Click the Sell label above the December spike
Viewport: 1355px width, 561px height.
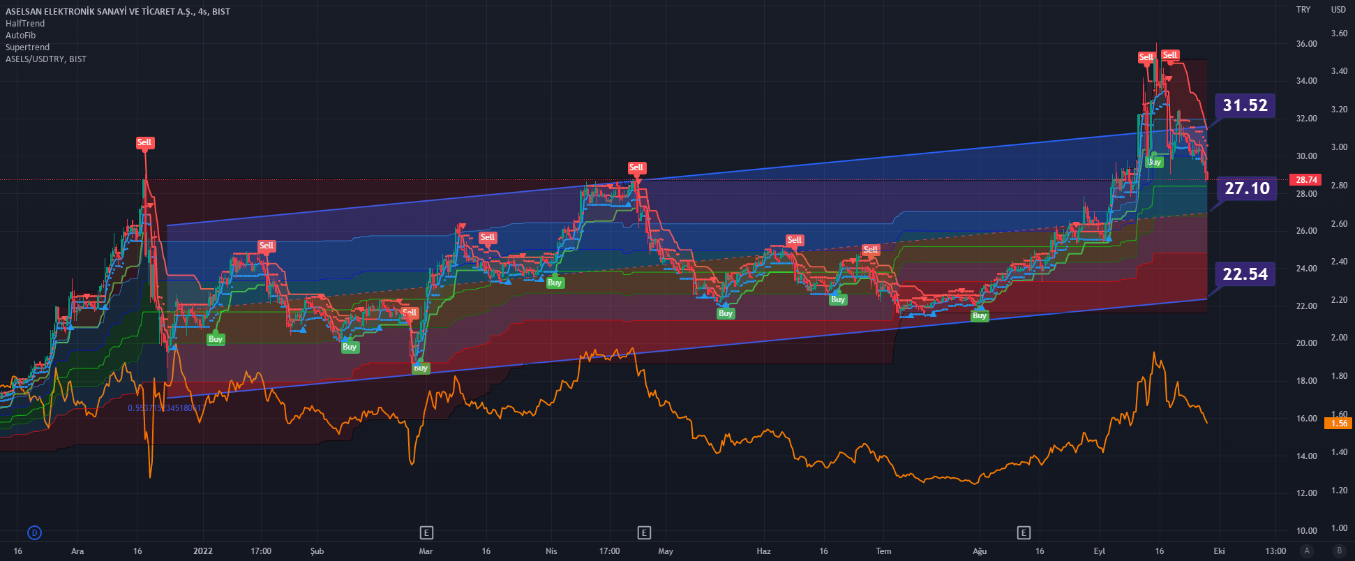pos(144,142)
